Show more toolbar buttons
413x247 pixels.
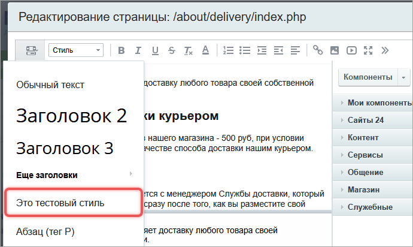(385, 50)
